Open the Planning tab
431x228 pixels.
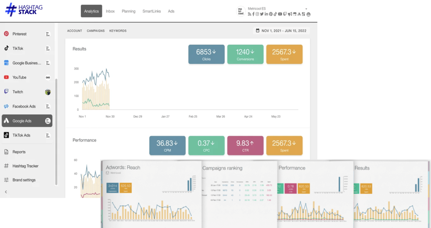click(129, 11)
